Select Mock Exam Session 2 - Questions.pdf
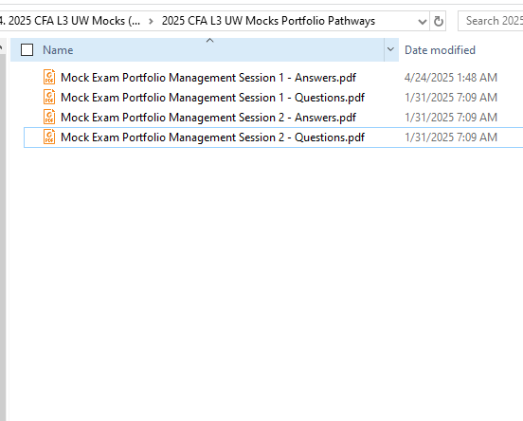Viewport: 523px width, 421px height. pos(212,137)
